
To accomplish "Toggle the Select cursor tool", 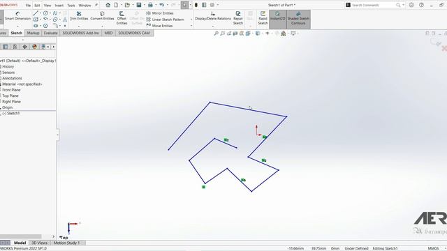I will click(x=184, y=5).
